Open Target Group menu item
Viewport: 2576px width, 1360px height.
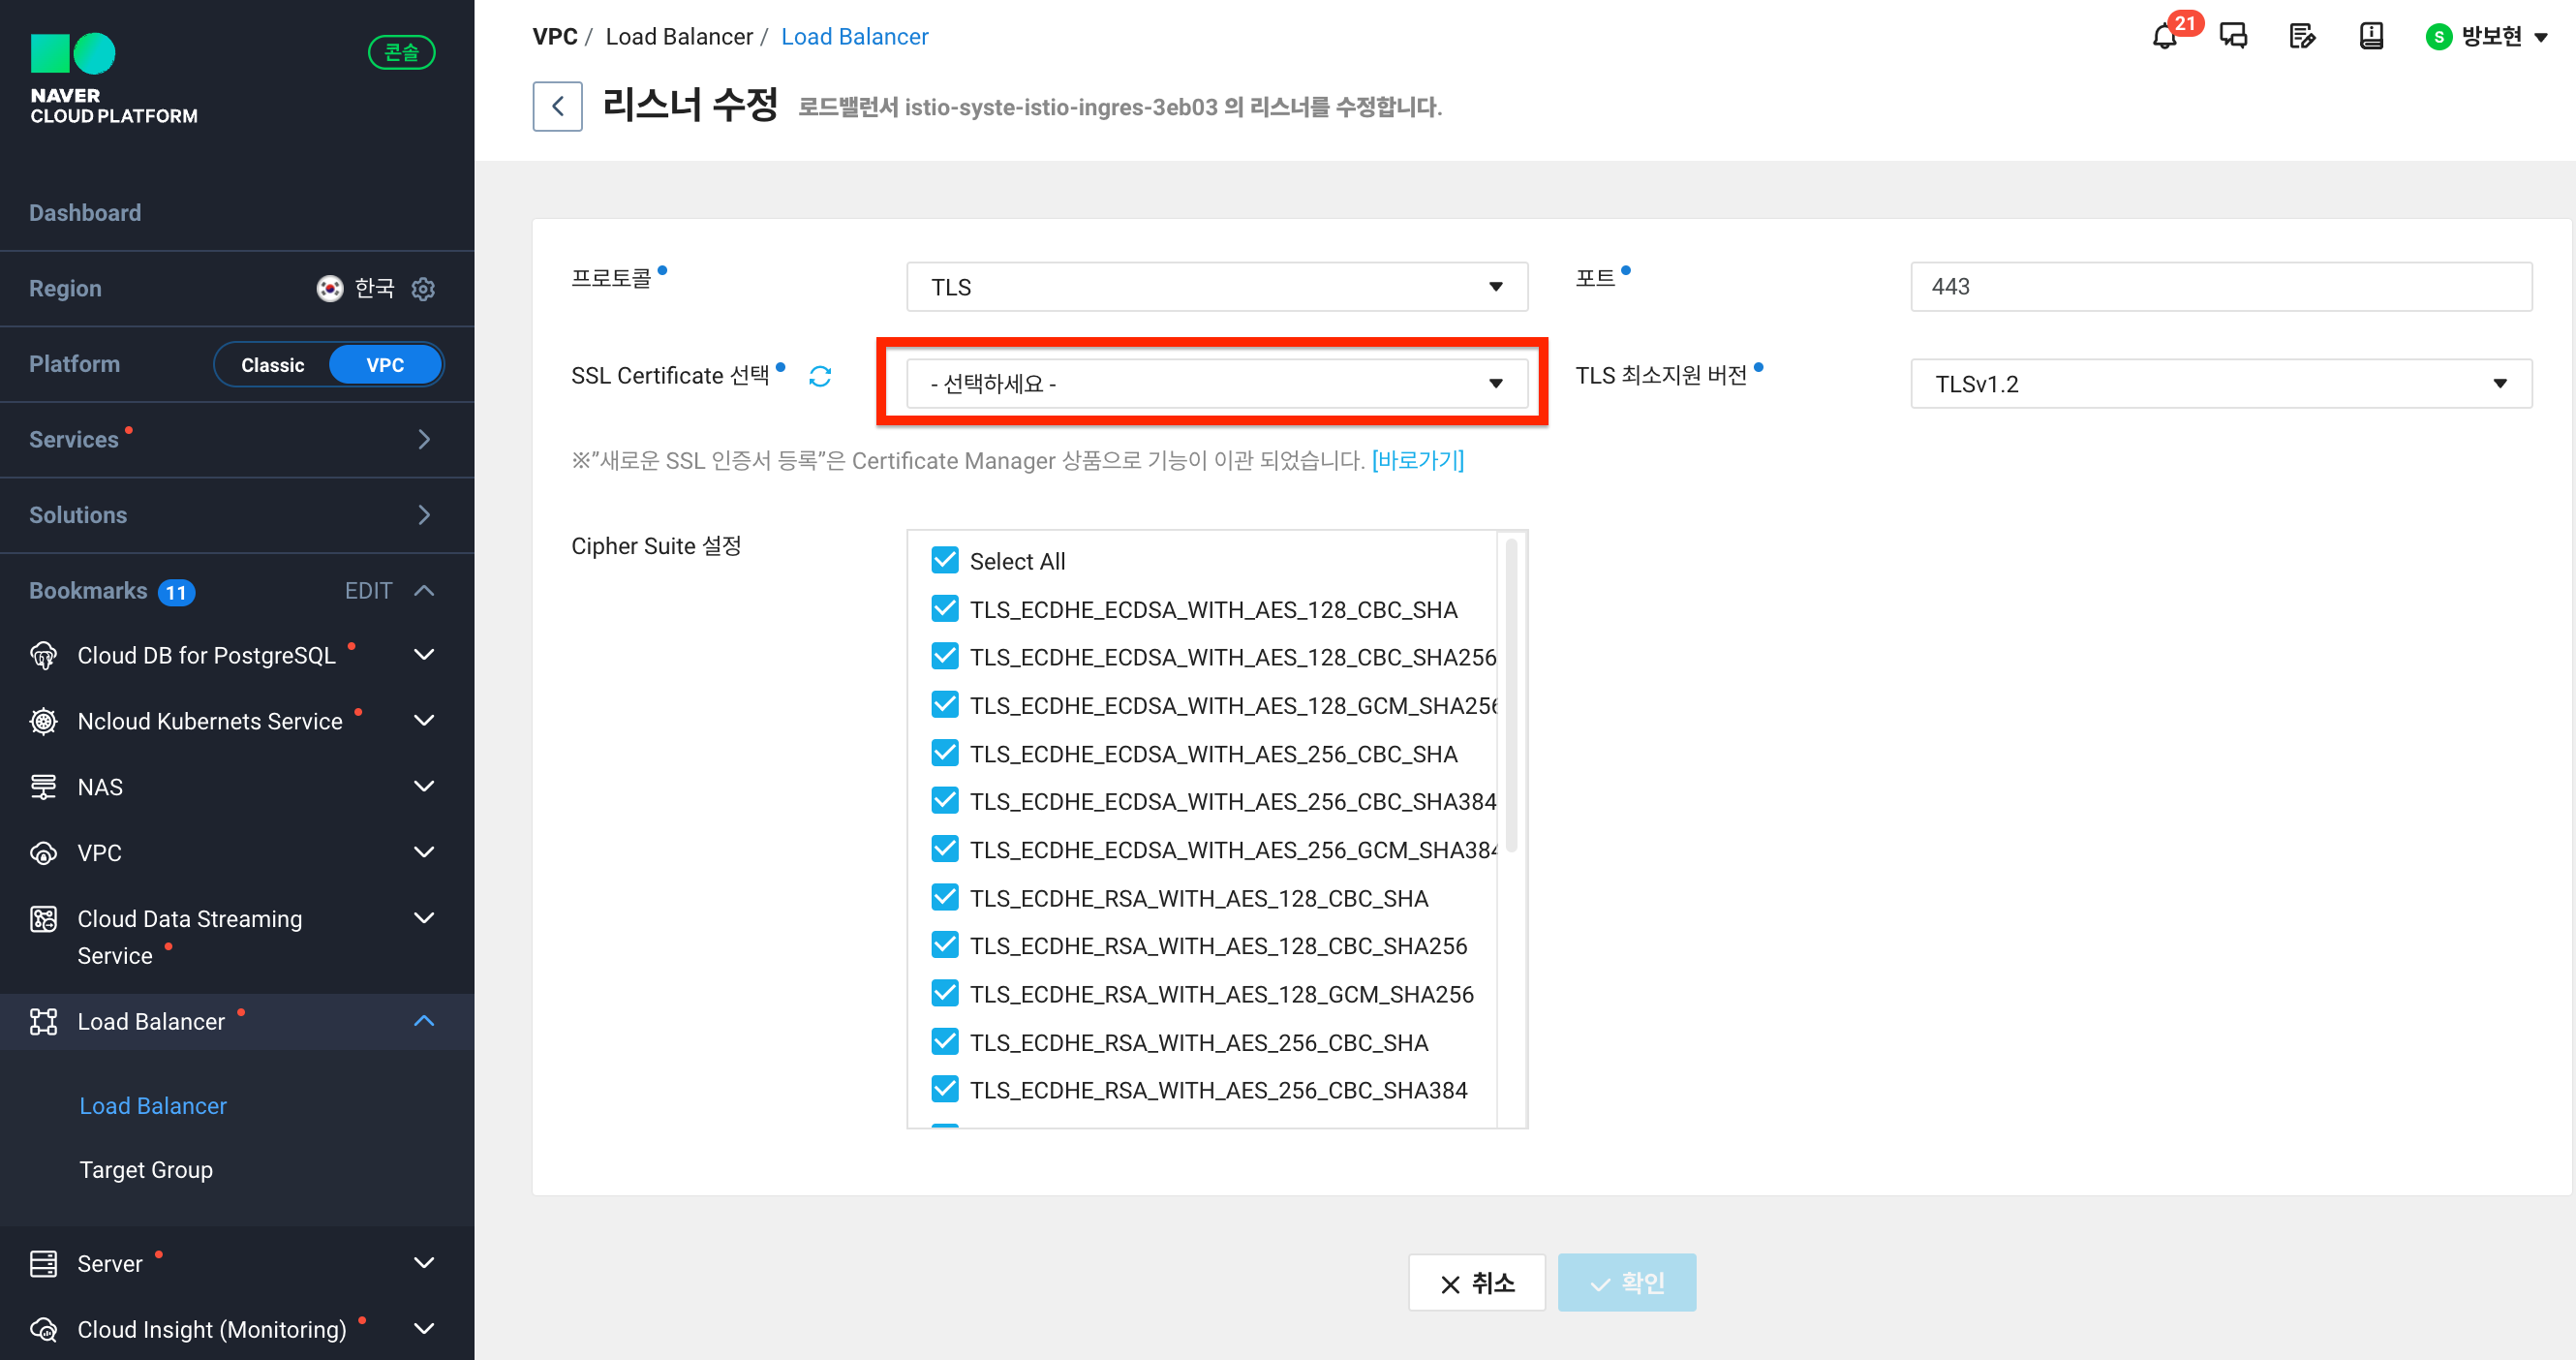point(146,1169)
